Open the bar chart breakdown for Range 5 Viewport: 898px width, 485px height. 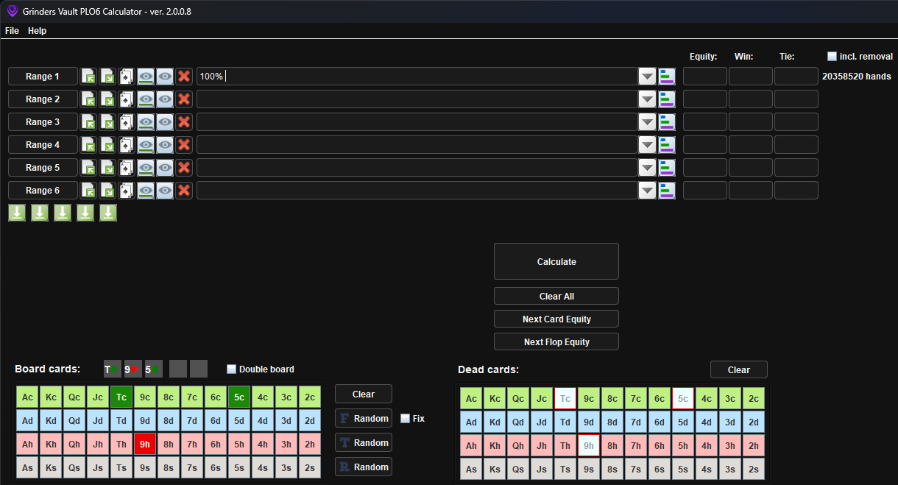[667, 168]
